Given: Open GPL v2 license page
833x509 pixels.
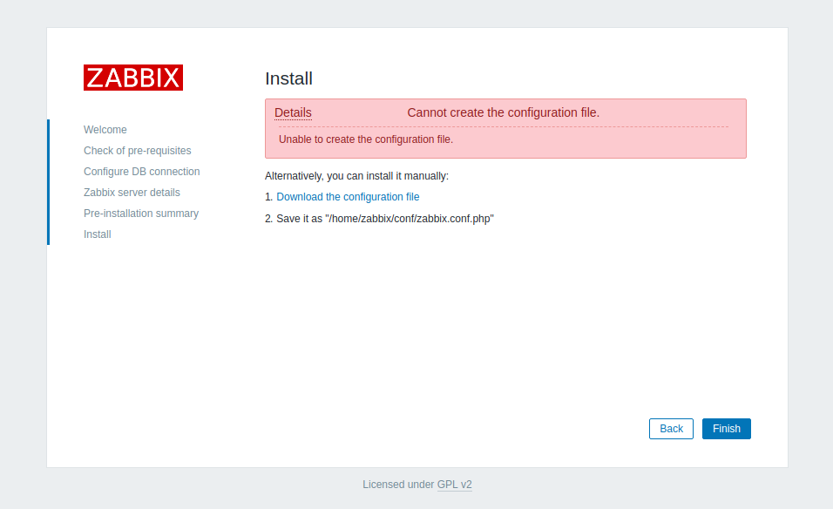Looking at the screenshot, I should click(454, 485).
